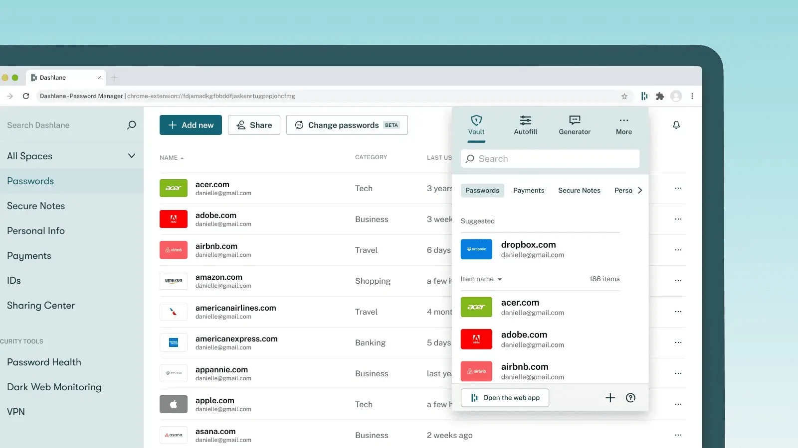The height and width of the screenshot is (448, 798).
Task: Open the Secure Notes tab in the popup
Action: 579,190
